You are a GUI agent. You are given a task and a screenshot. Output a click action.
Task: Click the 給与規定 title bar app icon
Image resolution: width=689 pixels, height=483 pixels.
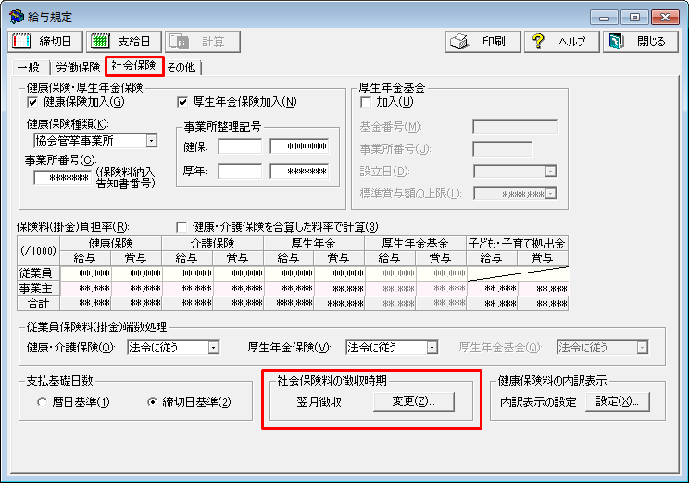click(16, 17)
